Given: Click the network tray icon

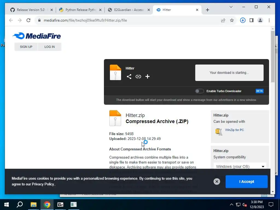Looking at the screenshot, I should (x=238, y=205).
